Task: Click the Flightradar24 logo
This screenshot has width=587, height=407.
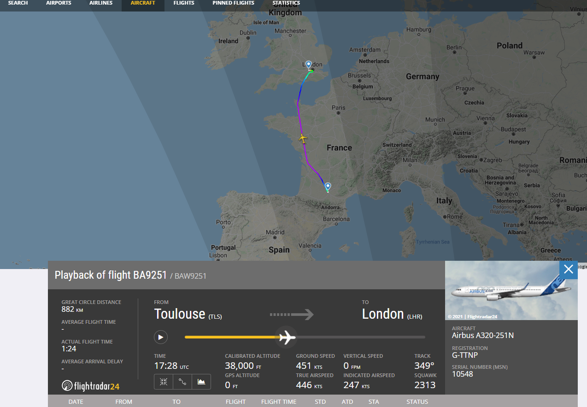Action: (x=91, y=385)
